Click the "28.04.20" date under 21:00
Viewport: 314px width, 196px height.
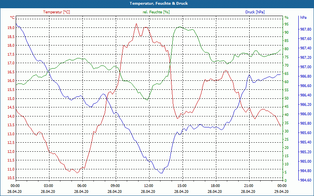[x=248, y=192]
